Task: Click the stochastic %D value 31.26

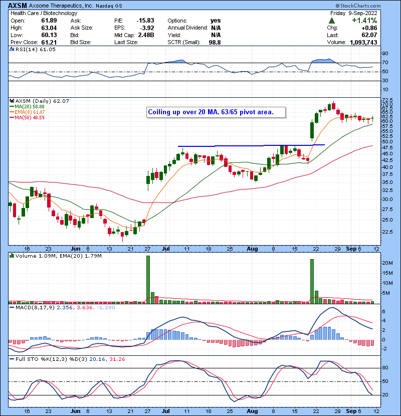Action: click(x=117, y=359)
